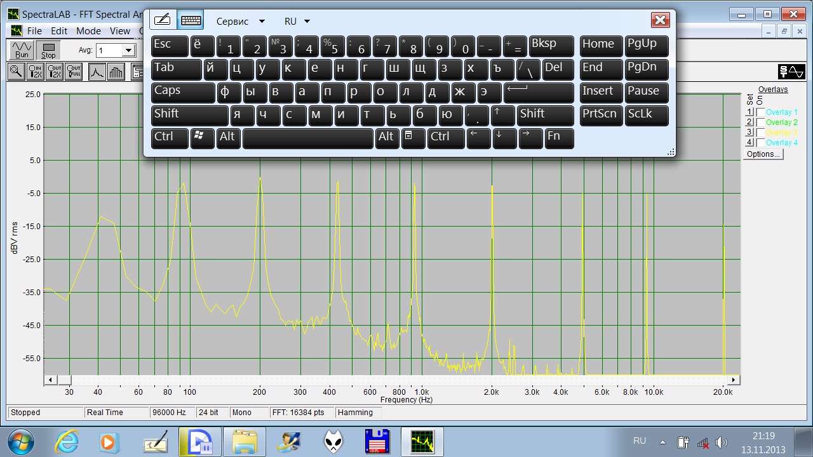The image size is (813, 457).
Task: Click frequency axis scroll left arrow
Action: (x=51, y=380)
